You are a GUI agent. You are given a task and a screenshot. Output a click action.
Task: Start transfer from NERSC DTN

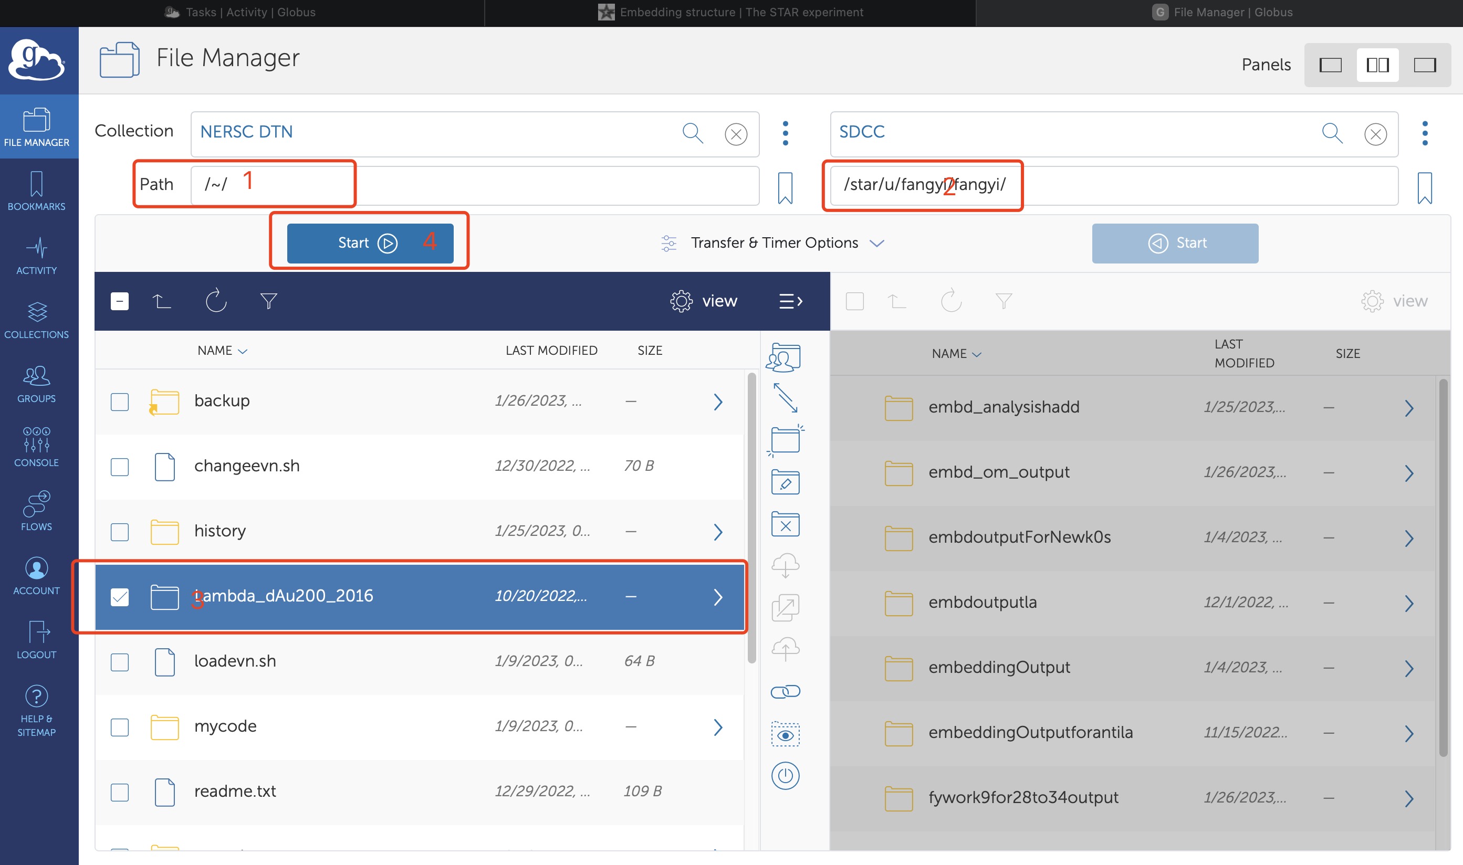370,243
